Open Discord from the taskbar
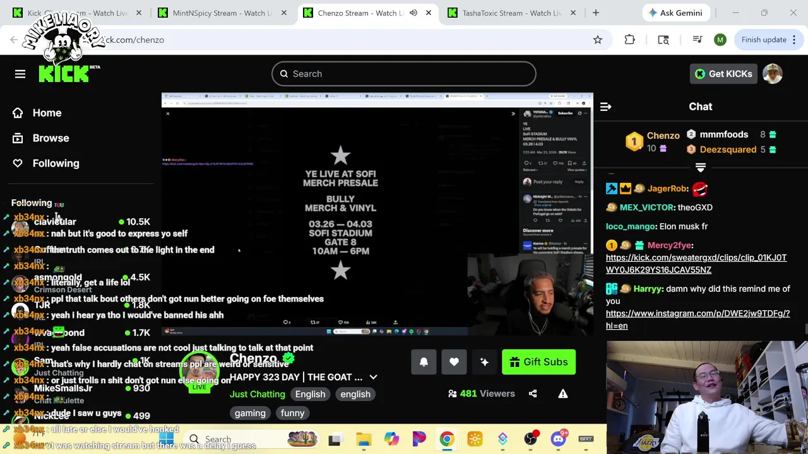 (559, 439)
